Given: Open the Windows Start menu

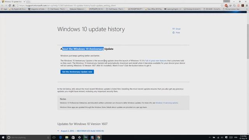Looking at the screenshot, I should 3,137.
